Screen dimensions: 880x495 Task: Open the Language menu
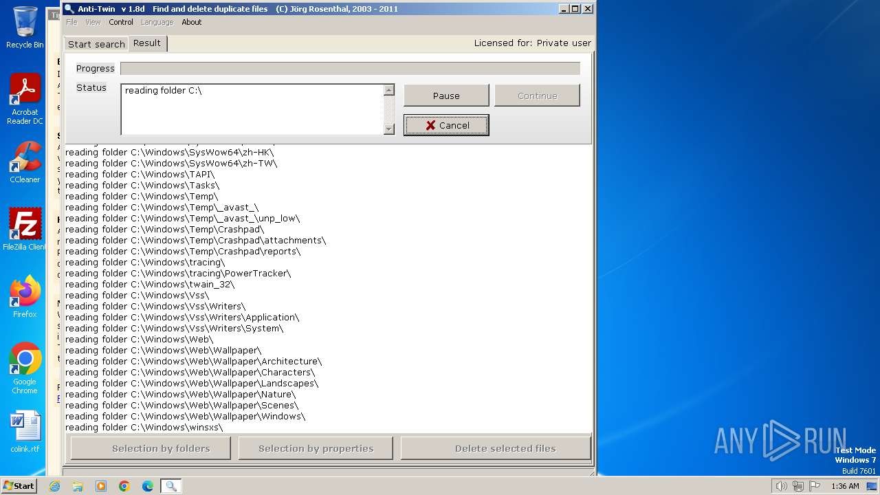(x=157, y=22)
